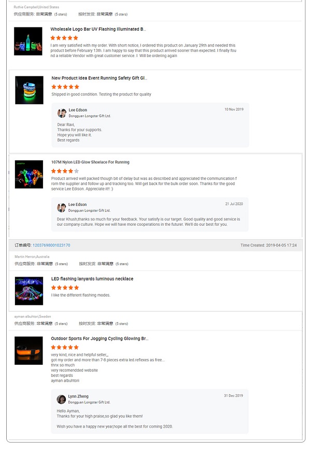Open New Product Idea Event Running title

click(x=100, y=78)
